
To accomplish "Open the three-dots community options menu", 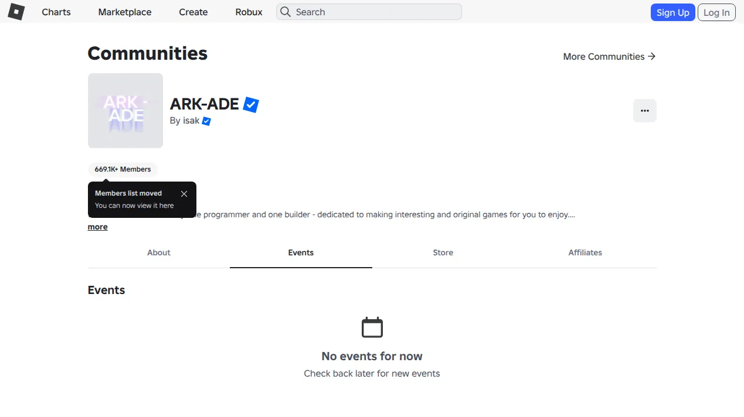I will [x=645, y=111].
